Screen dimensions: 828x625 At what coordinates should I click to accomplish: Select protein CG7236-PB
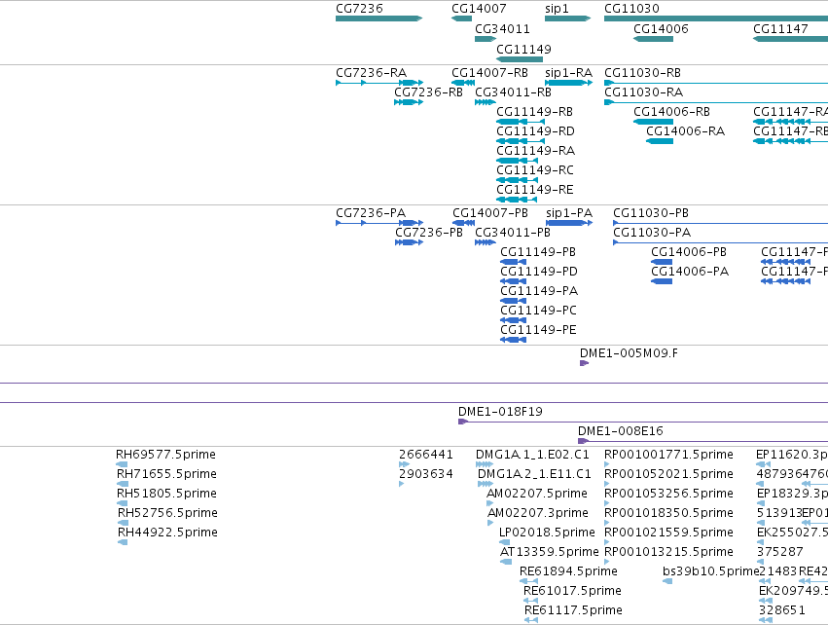[410, 242]
